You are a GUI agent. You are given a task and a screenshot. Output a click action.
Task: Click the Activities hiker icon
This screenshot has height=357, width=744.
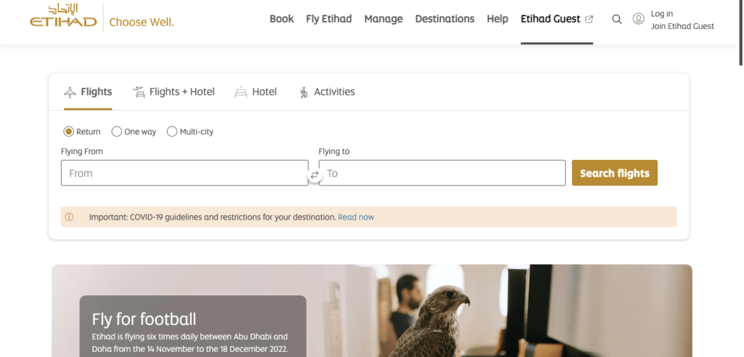click(x=304, y=92)
